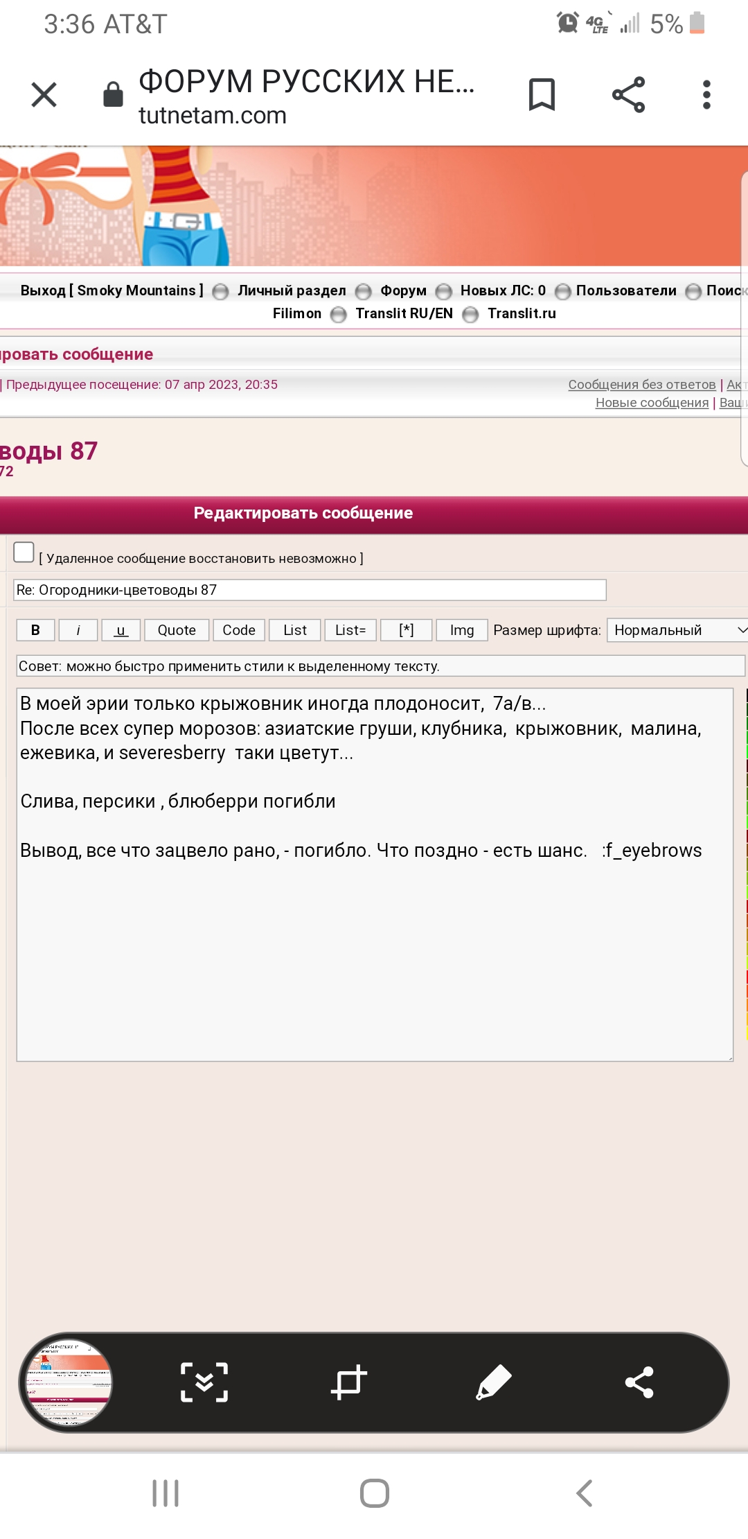Close the browser tab with X icon
The height and width of the screenshot is (1539, 748).
coord(44,95)
